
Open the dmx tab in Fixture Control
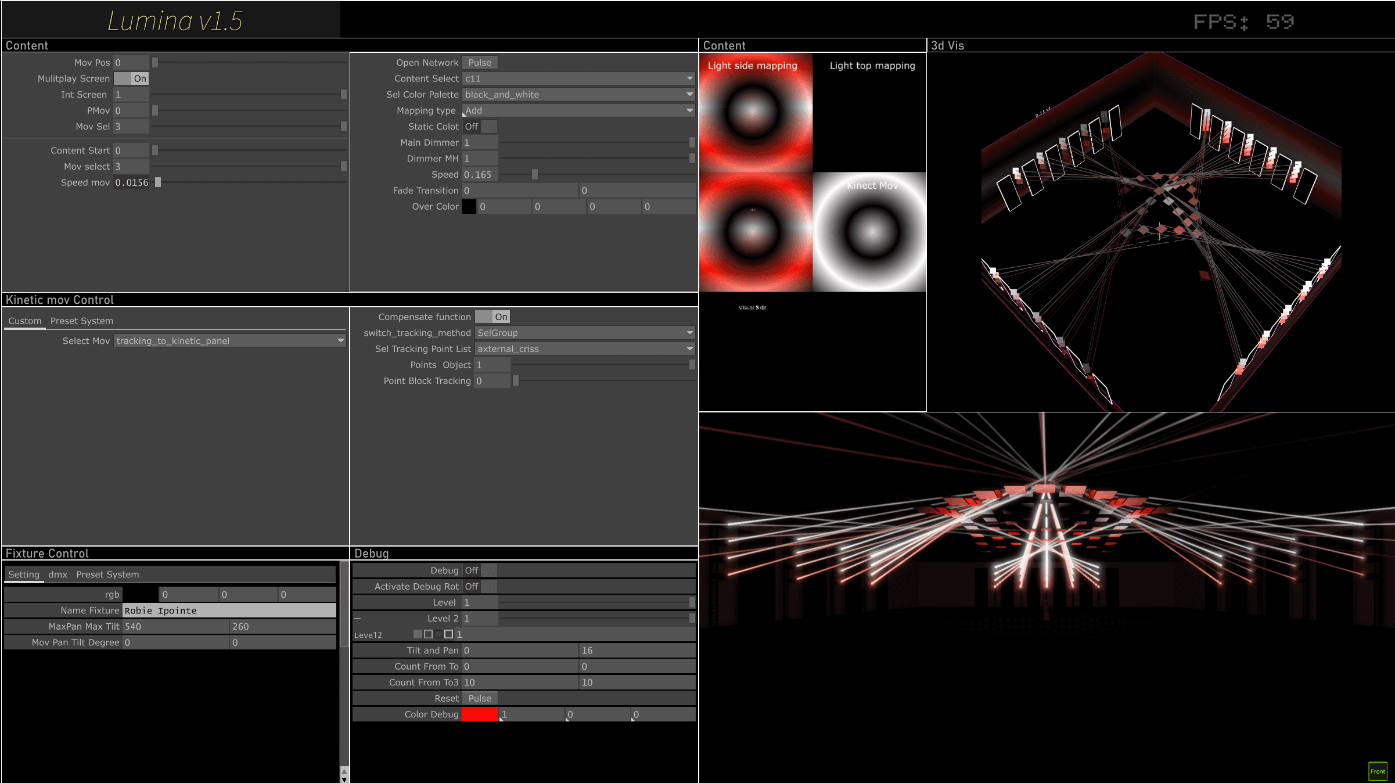(57, 574)
